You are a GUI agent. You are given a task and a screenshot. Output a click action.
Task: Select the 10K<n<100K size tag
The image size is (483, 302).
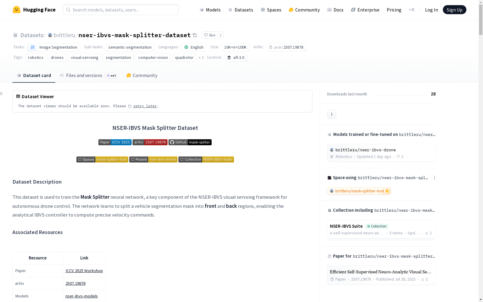pos(235,47)
